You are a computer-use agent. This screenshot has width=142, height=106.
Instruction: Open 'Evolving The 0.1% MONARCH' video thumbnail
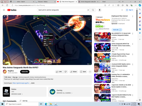102,78
